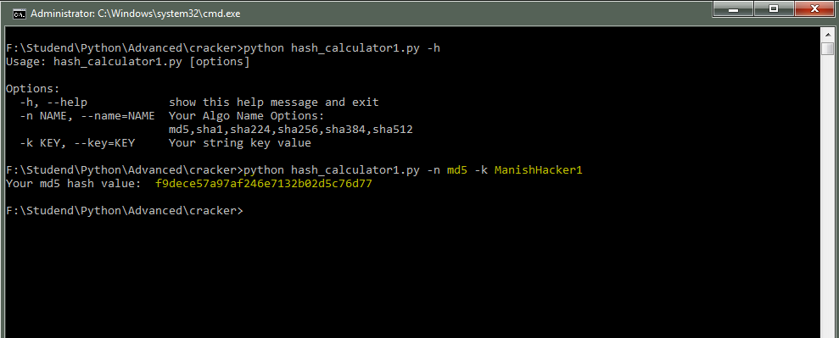Click the 'md5,sha1,sha224,sha256,sha384,sha512' list
The width and height of the screenshot is (839, 338).
(x=290, y=130)
